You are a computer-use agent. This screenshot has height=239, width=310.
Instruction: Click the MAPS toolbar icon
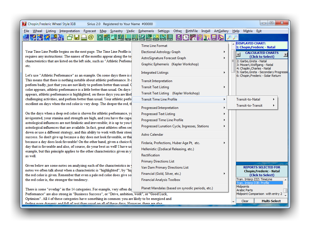coord(149,37)
